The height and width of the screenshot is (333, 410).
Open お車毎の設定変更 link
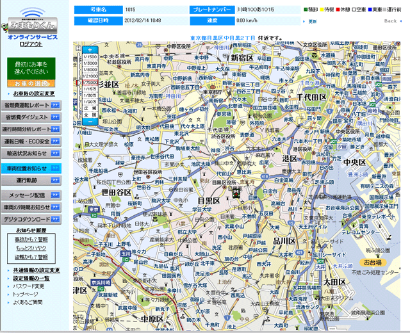tap(34, 93)
